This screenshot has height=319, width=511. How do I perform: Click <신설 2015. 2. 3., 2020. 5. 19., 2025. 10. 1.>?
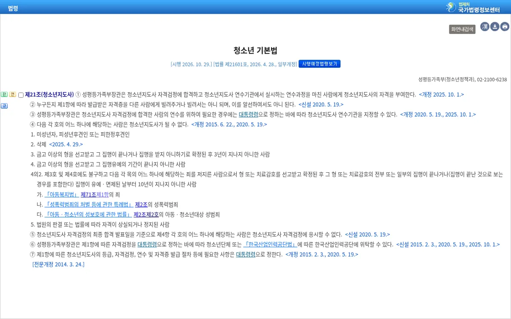(x=448, y=245)
